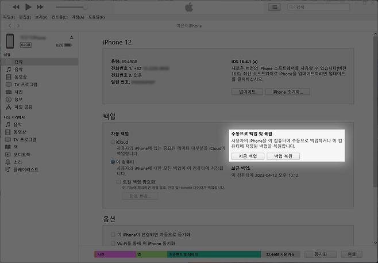Select the 이 컴퓨터 backup radio button
378x263 pixels.
(x=113, y=162)
